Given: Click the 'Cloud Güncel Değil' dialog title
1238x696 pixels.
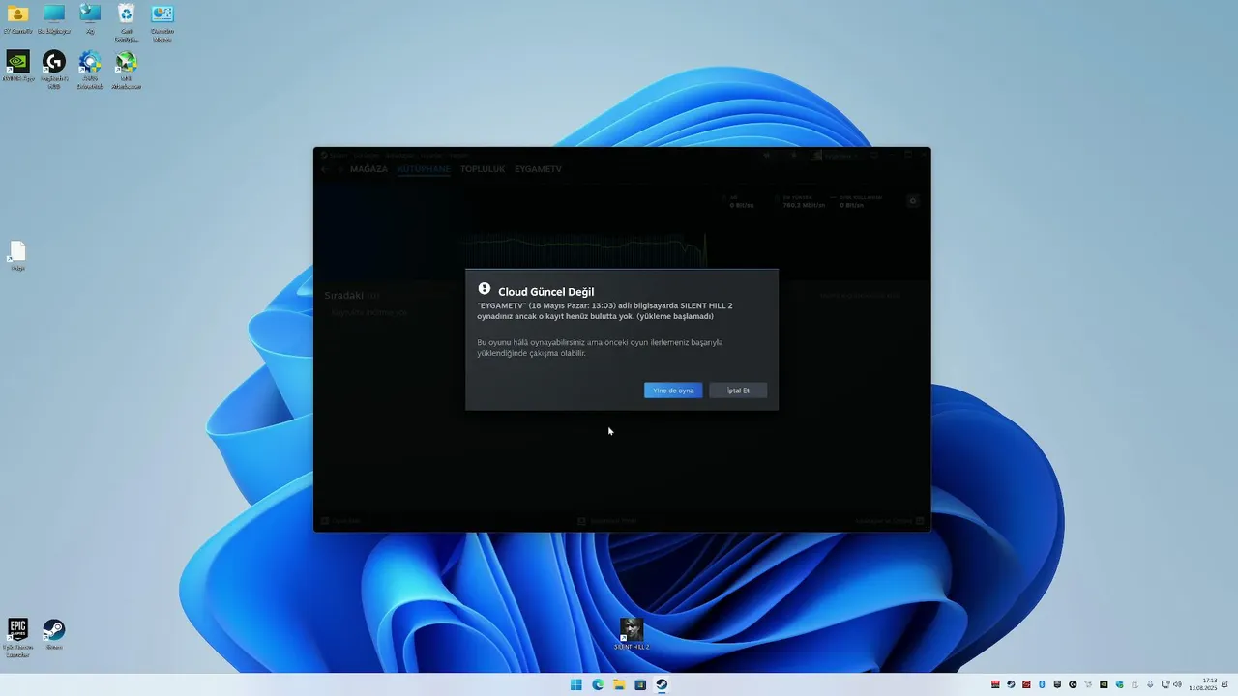Looking at the screenshot, I should coord(545,292).
